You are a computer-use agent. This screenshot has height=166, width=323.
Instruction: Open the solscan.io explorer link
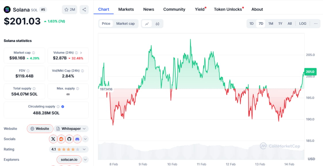pos(69,160)
